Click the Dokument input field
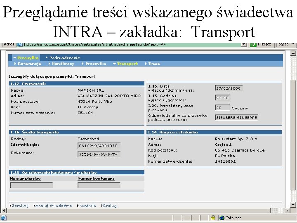297x223 pixels. (x=99, y=154)
